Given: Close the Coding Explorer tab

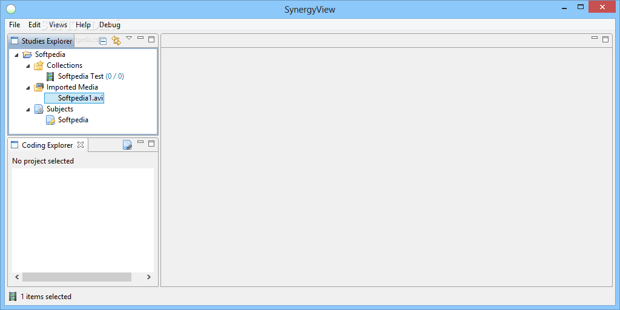Looking at the screenshot, I should 81,145.
